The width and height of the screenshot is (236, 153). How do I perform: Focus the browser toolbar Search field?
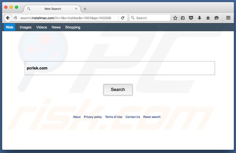point(150,18)
